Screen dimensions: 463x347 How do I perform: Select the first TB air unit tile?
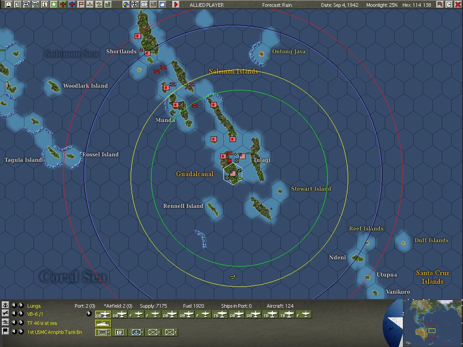coord(220,315)
